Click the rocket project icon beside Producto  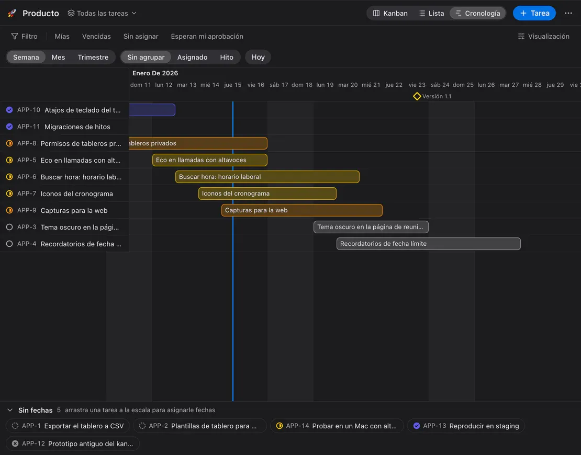(x=12, y=13)
